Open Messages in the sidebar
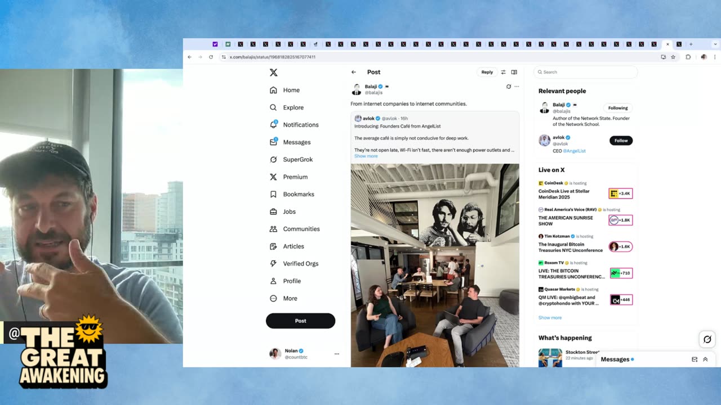This screenshot has height=405, width=721. pyautogui.click(x=290, y=142)
